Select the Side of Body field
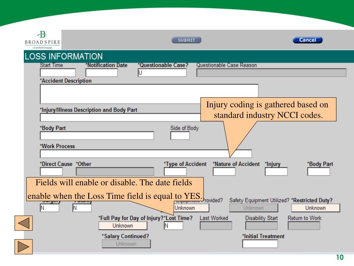The height and width of the screenshot is (266, 354). click(180, 135)
